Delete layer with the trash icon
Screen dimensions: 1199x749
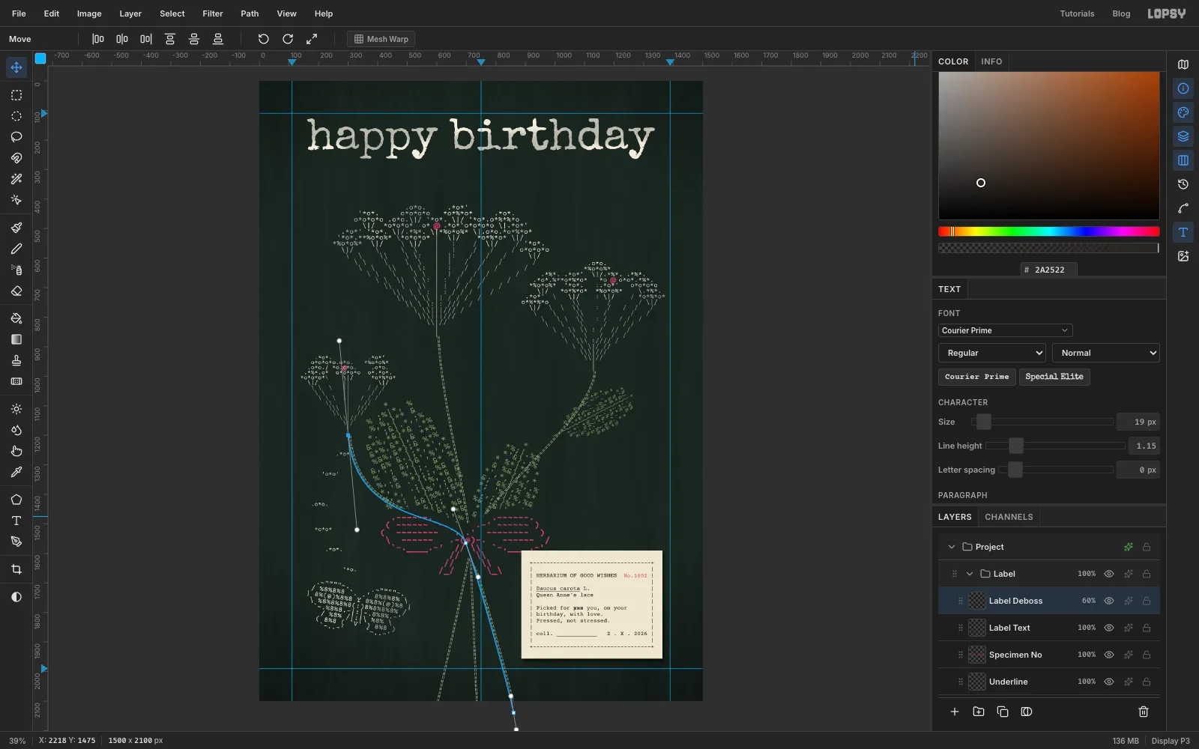tap(1144, 712)
